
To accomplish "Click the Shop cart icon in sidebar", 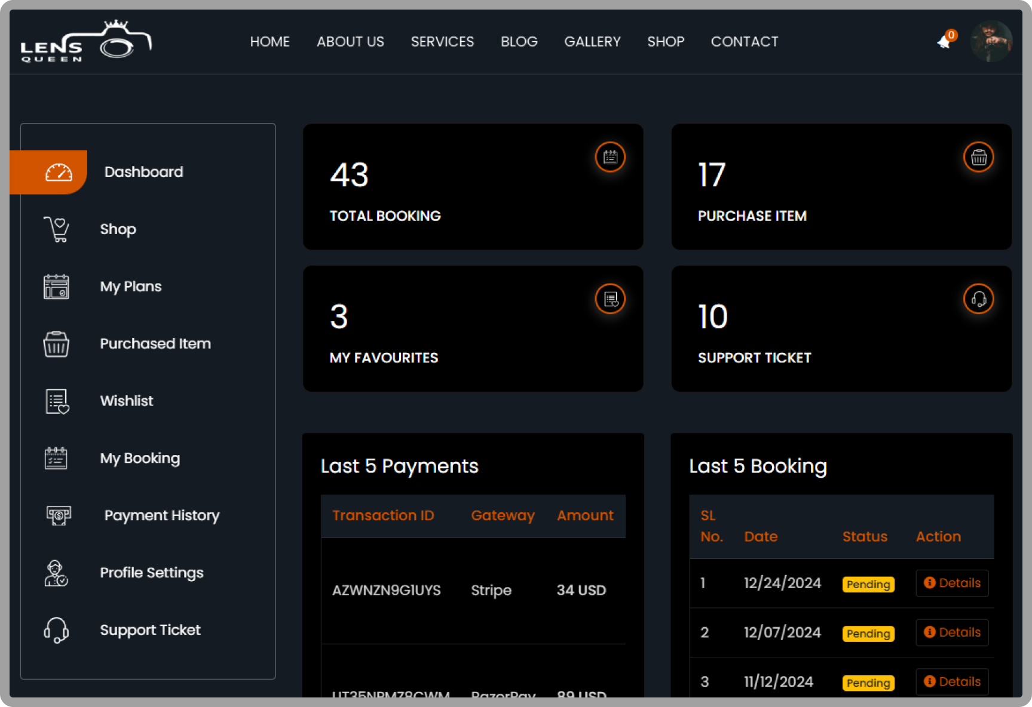I will 56,229.
